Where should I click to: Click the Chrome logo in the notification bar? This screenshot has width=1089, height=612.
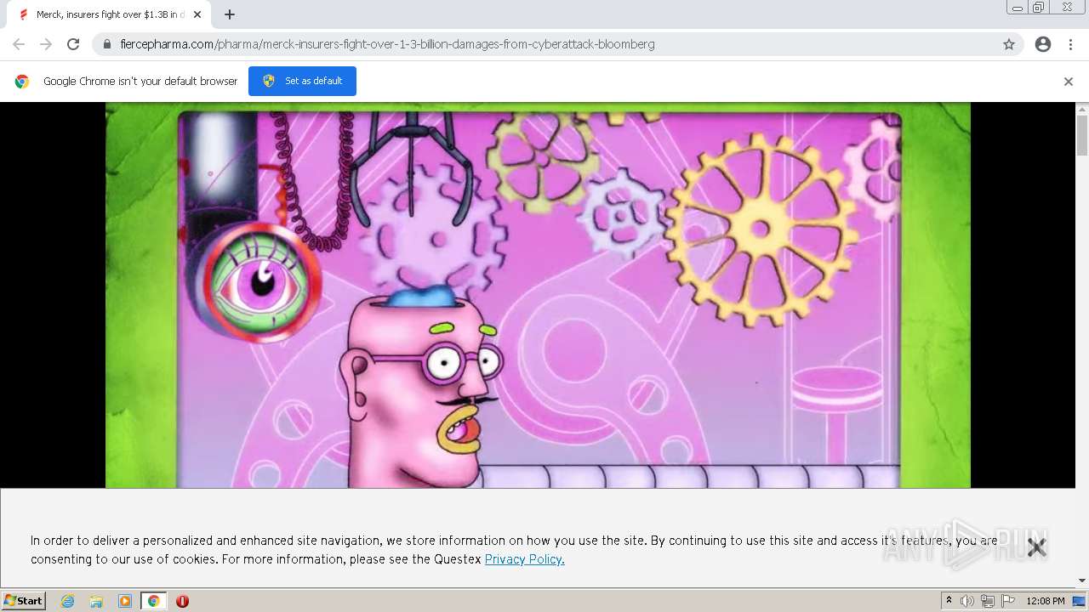coord(22,82)
